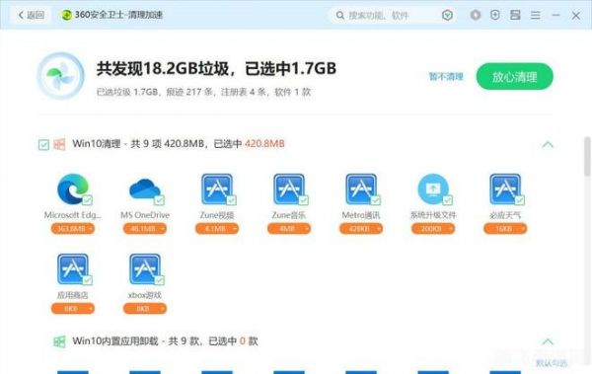
Task: Open the 48.1MB dropdown under MS OneDrive
Action: tap(145, 229)
